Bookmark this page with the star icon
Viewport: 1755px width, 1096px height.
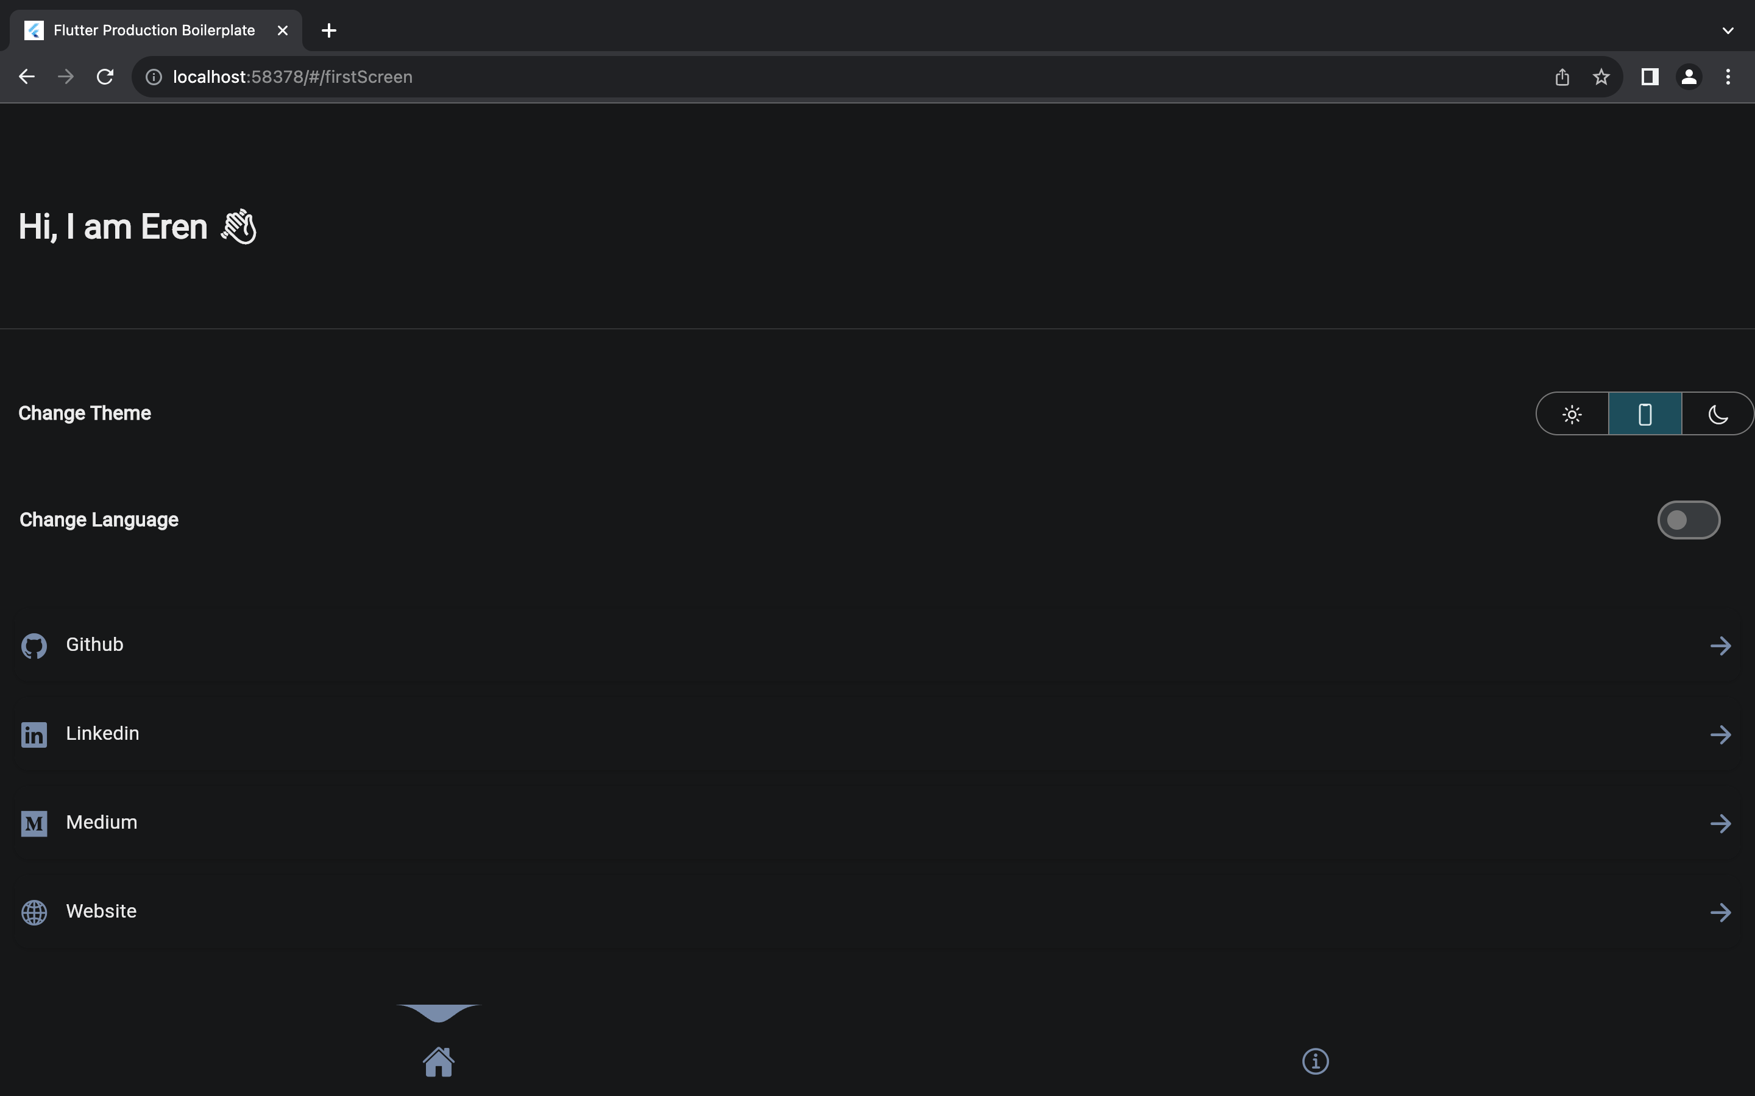coord(1601,77)
